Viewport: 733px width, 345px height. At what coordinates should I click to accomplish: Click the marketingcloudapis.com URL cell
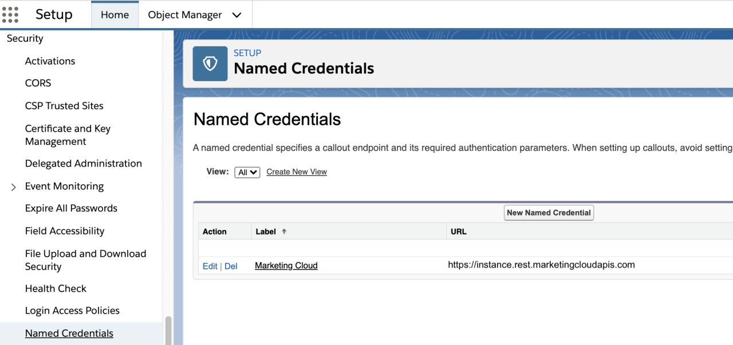point(541,265)
